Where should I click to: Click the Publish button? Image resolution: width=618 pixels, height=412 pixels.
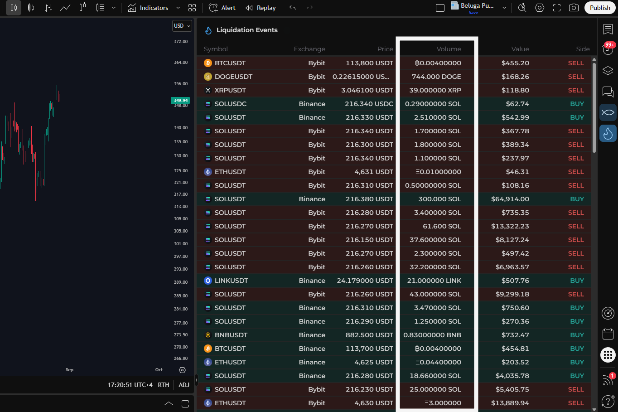(599, 8)
